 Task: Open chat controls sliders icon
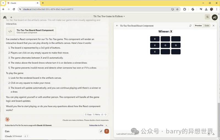coord(207,17)
